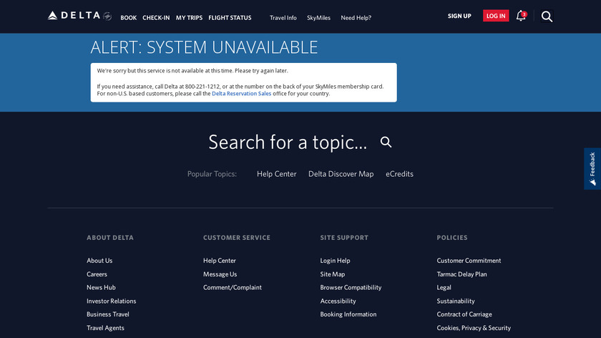Click Business Travel in the footer
The width and height of the screenshot is (601, 338).
[108, 314]
